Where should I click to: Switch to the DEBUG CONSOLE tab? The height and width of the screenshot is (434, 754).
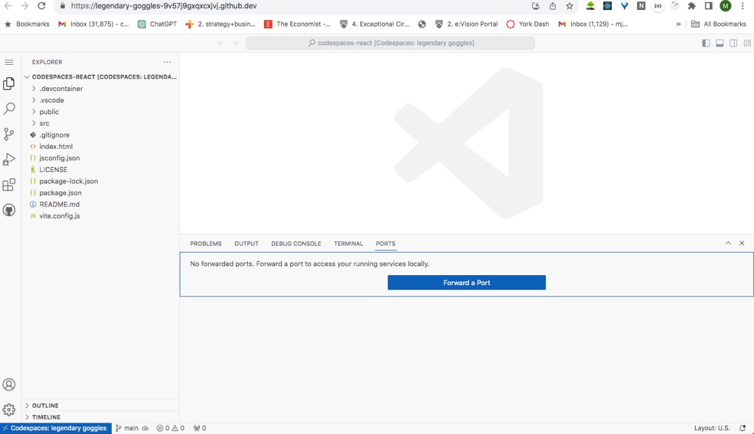point(296,244)
